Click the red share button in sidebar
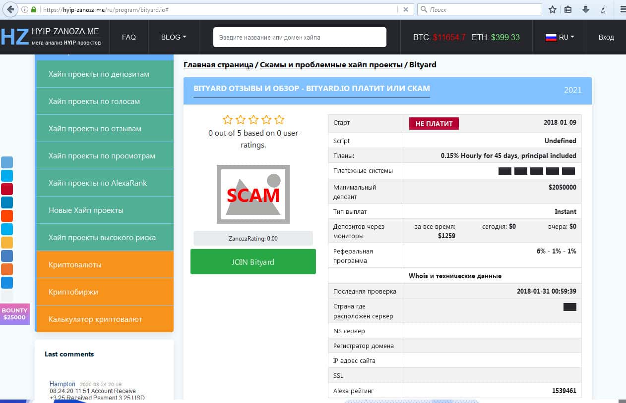 click(x=7, y=189)
